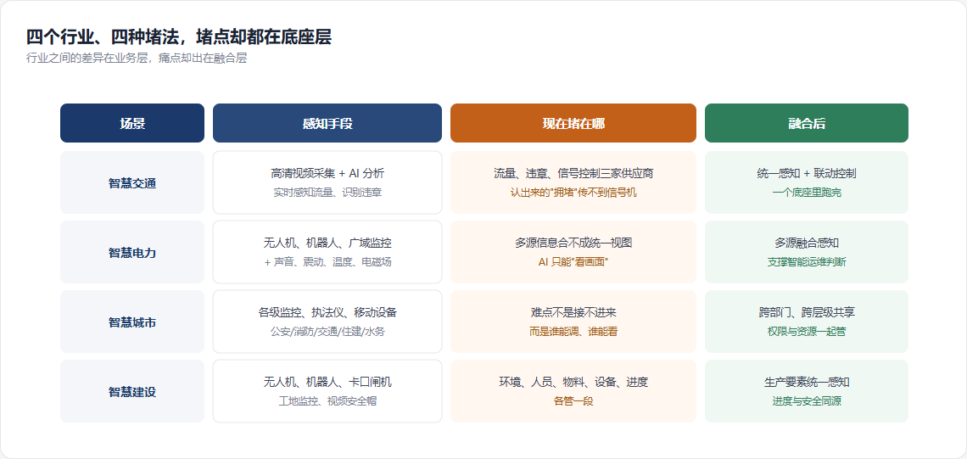Click '进度与安全同源' text

pyautogui.click(x=807, y=401)
